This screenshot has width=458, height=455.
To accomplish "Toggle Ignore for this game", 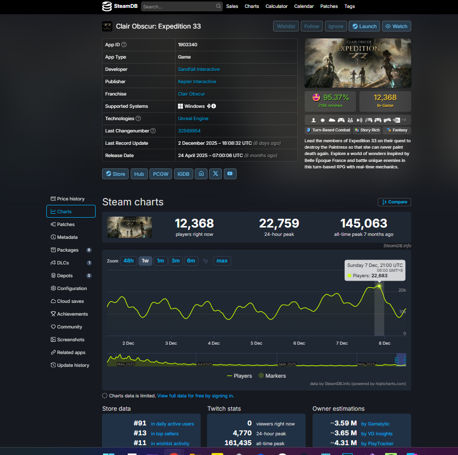I will [x=336, y=26].
